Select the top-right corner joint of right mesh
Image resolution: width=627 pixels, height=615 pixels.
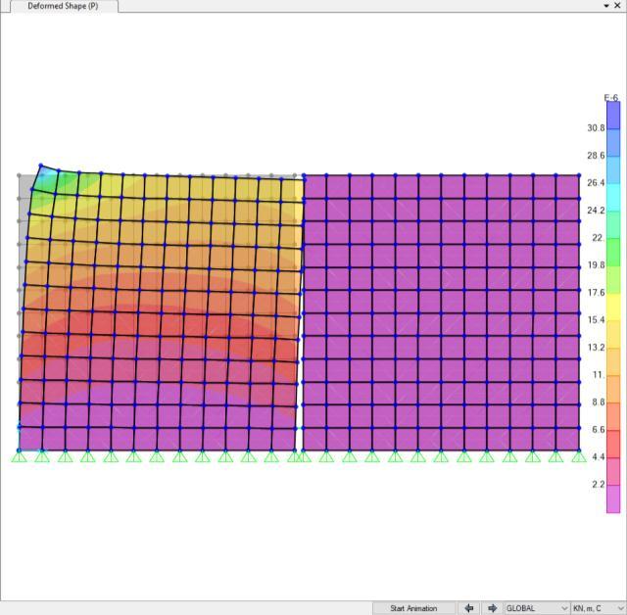(579, 175)
